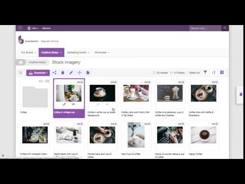Click the pencil icon under Coffee in vintage cup

point(64,104)
